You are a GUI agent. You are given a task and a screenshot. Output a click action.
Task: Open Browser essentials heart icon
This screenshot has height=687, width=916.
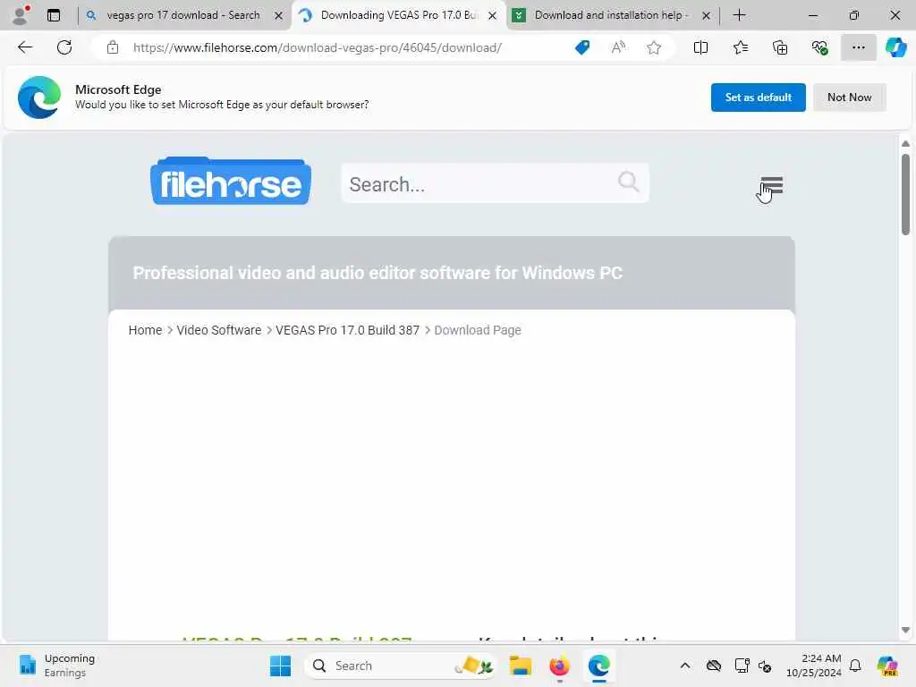819,47
